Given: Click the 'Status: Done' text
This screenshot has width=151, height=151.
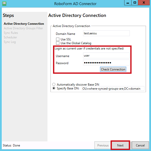Looking at the screenshot, I should coord(11,145).
